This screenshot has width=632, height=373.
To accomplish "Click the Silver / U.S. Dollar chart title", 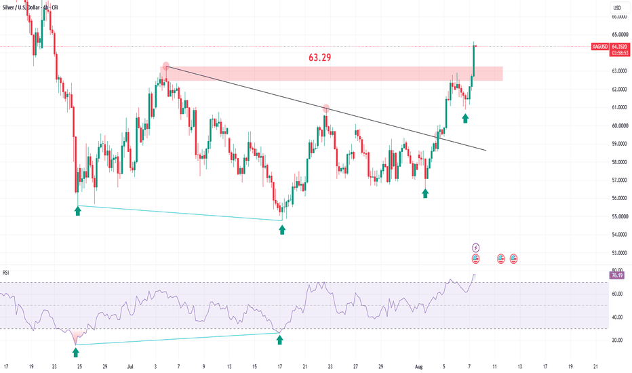I will [31, 7].
